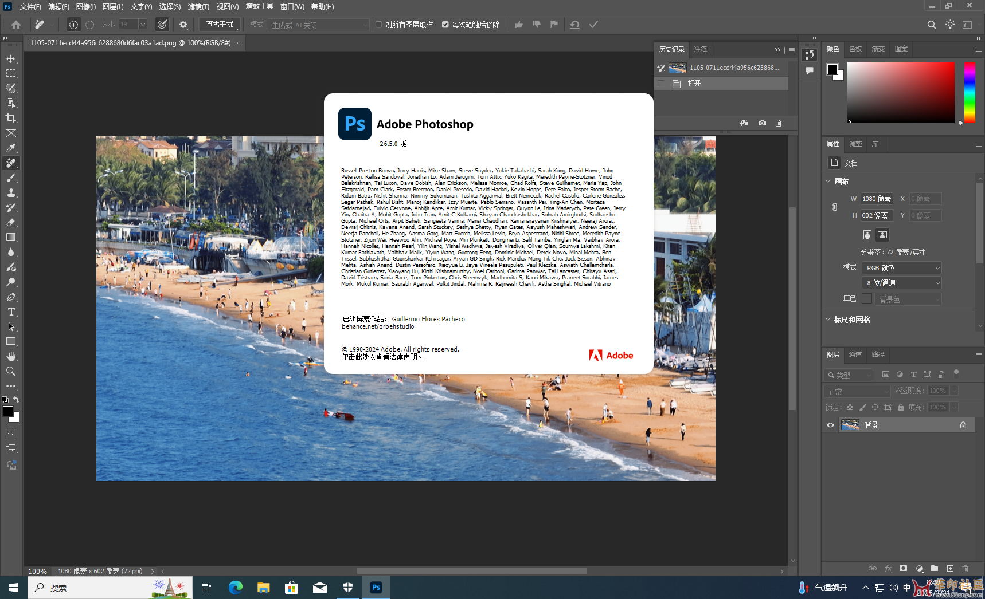Select the Brush tool
Screen dimensions: 985x599
pos(11,178)
